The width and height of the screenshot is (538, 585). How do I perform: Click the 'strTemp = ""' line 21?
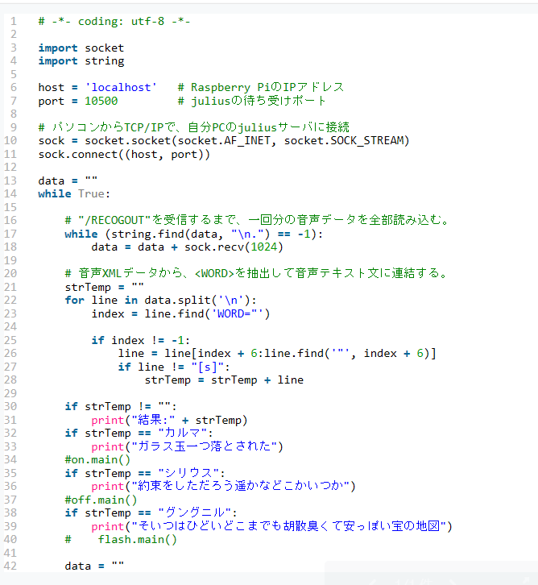pyautogui.click(x=104, y=287)
